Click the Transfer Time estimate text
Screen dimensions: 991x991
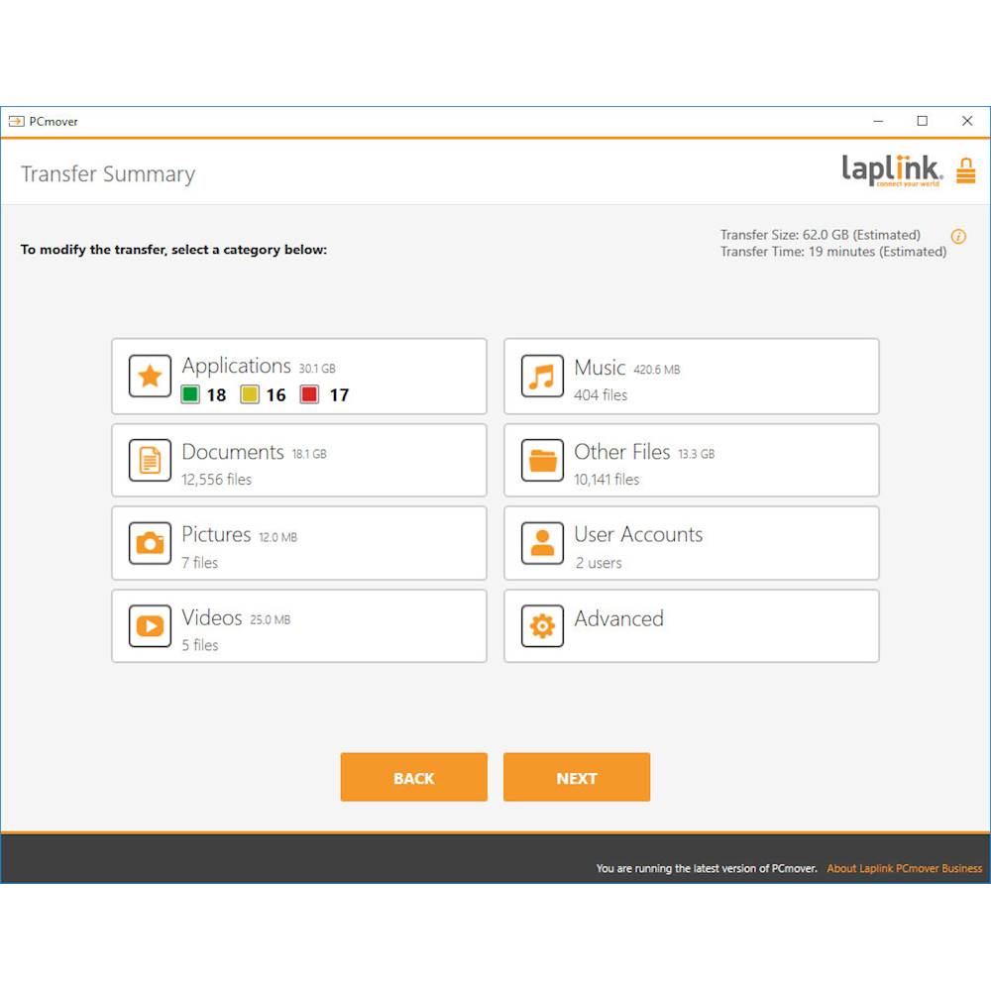coord(833,252)
